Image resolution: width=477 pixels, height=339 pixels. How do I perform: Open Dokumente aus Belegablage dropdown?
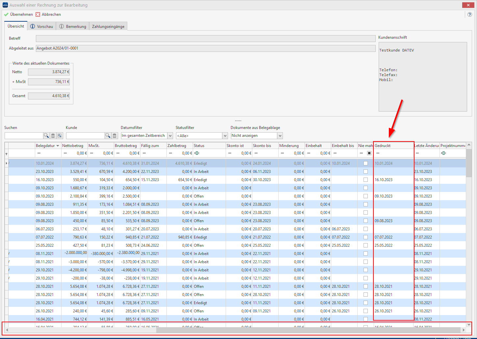[280, 136]
